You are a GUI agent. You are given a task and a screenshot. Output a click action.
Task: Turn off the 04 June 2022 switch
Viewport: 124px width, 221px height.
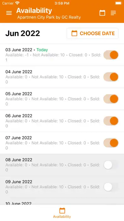point(111,77)
